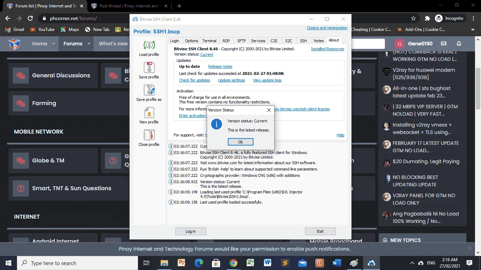Open the General Discussions forum
Viewport: 481px width, 270px height.
(x=61, y=75)
